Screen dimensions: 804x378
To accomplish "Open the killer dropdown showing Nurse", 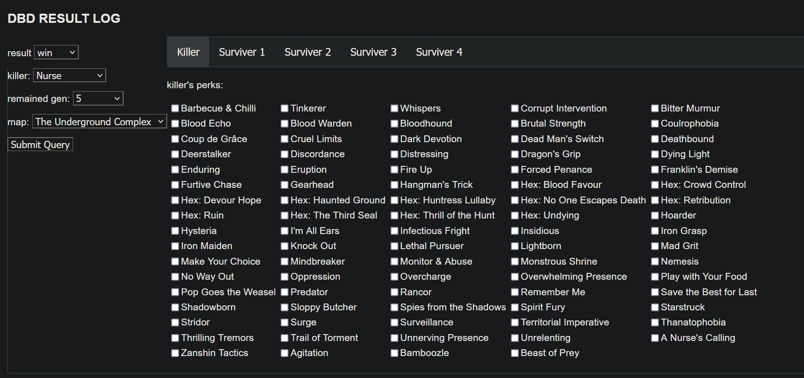I will click(70, 75).
